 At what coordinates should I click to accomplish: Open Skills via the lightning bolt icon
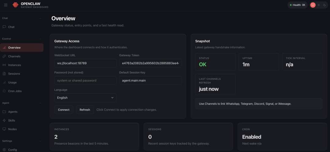pos(4,120)
